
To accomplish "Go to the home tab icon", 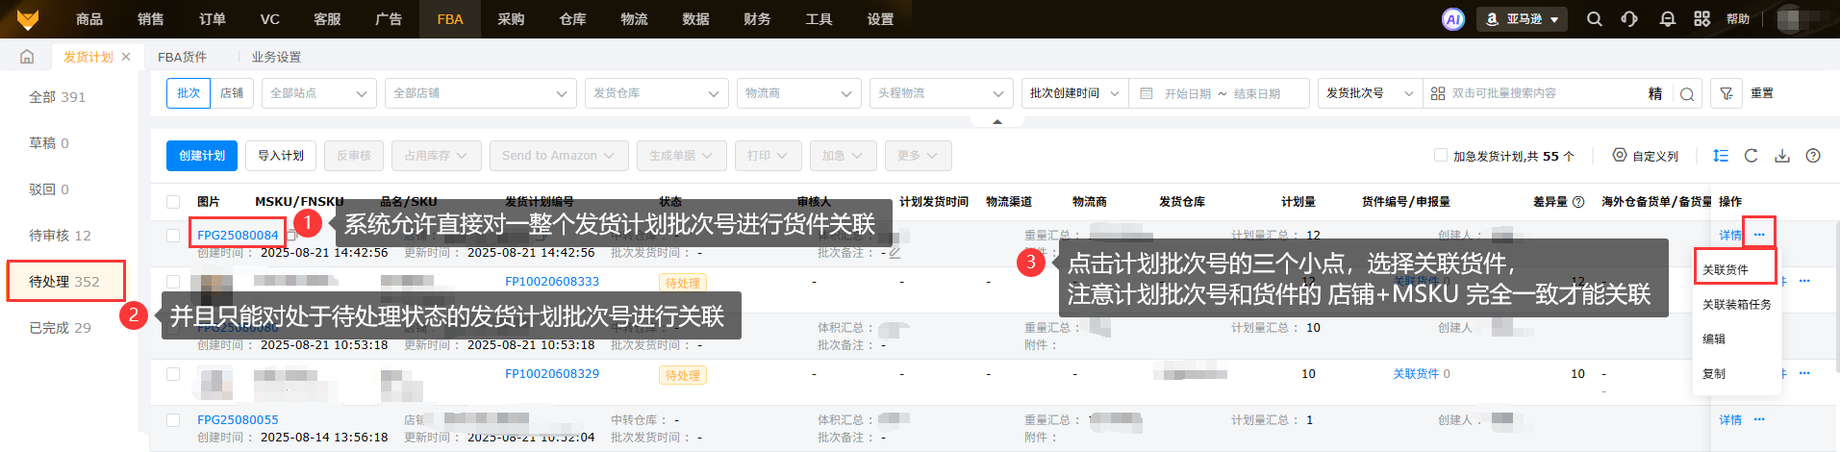I will click(x=27, y=57).
